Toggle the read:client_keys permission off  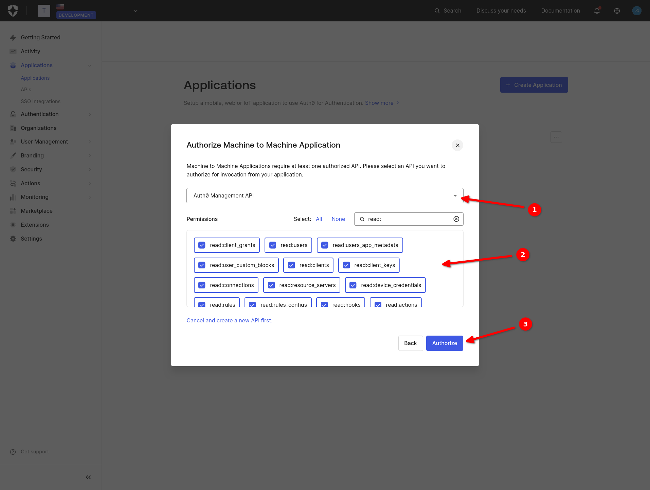(x=346, y=265)
